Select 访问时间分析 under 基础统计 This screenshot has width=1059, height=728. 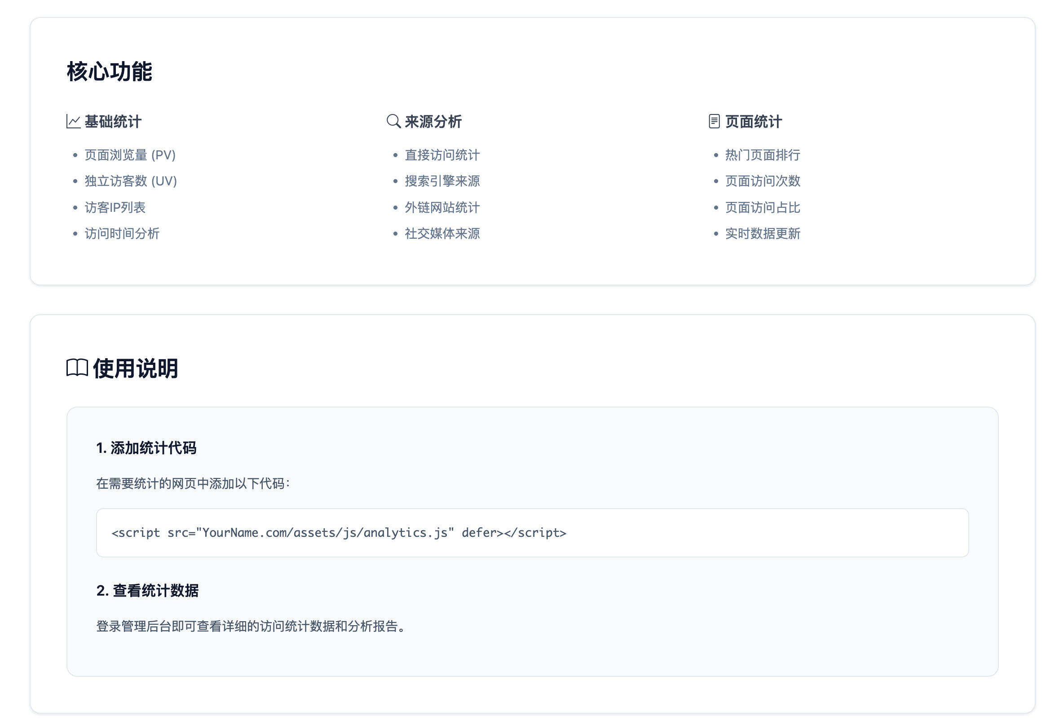coord(122,233)
